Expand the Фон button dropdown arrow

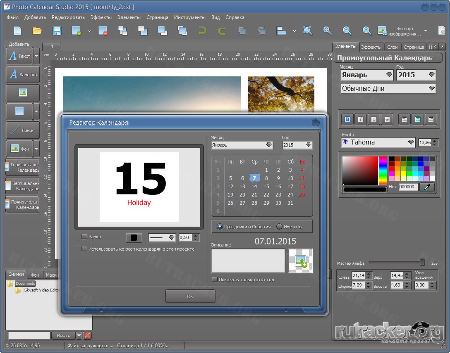36,149
